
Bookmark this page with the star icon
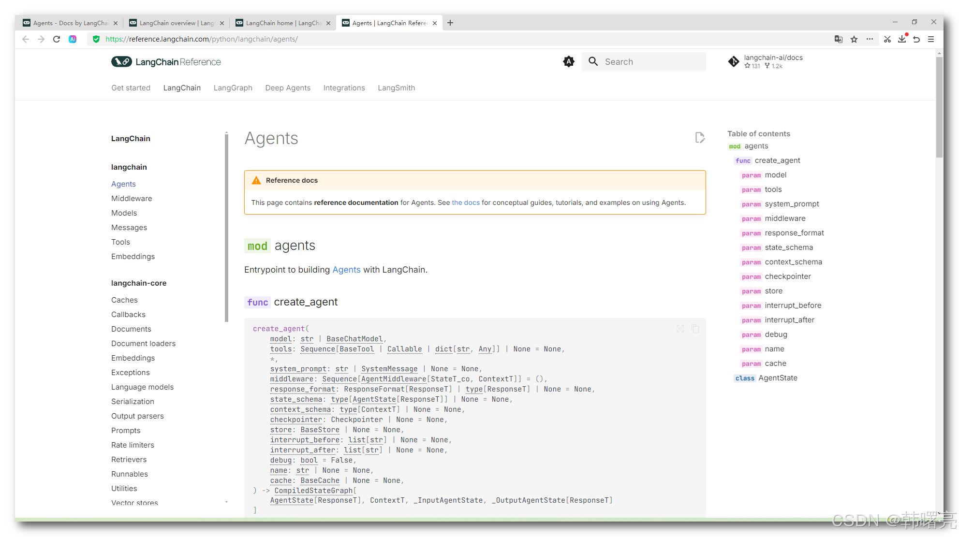[x=854, y=39]
